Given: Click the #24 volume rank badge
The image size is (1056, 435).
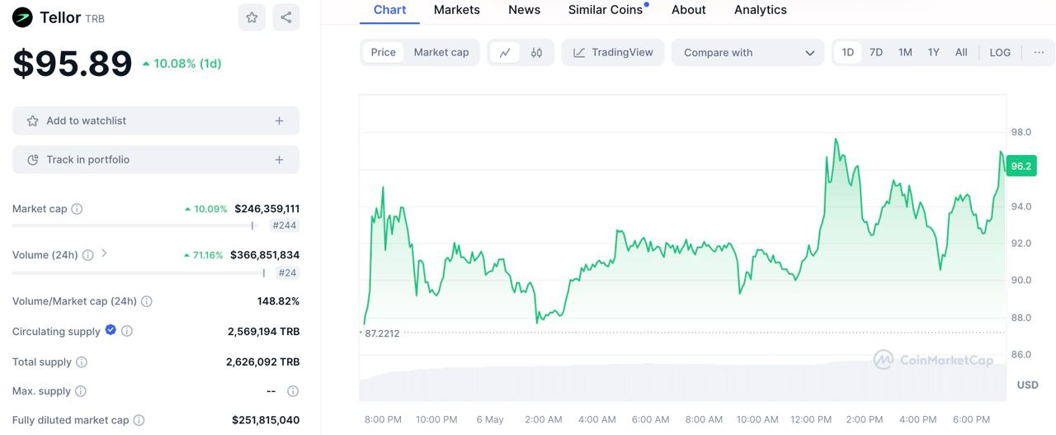Looking at the screenshot, I should click(287, 273).
